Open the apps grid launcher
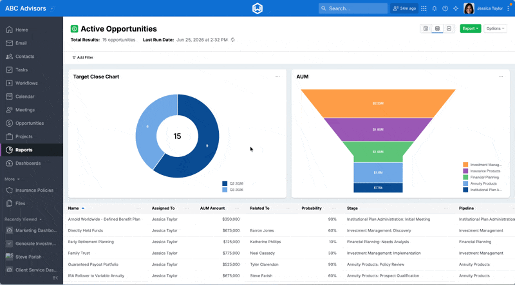This screenshot has height=285, width=515. click(424, 8)
